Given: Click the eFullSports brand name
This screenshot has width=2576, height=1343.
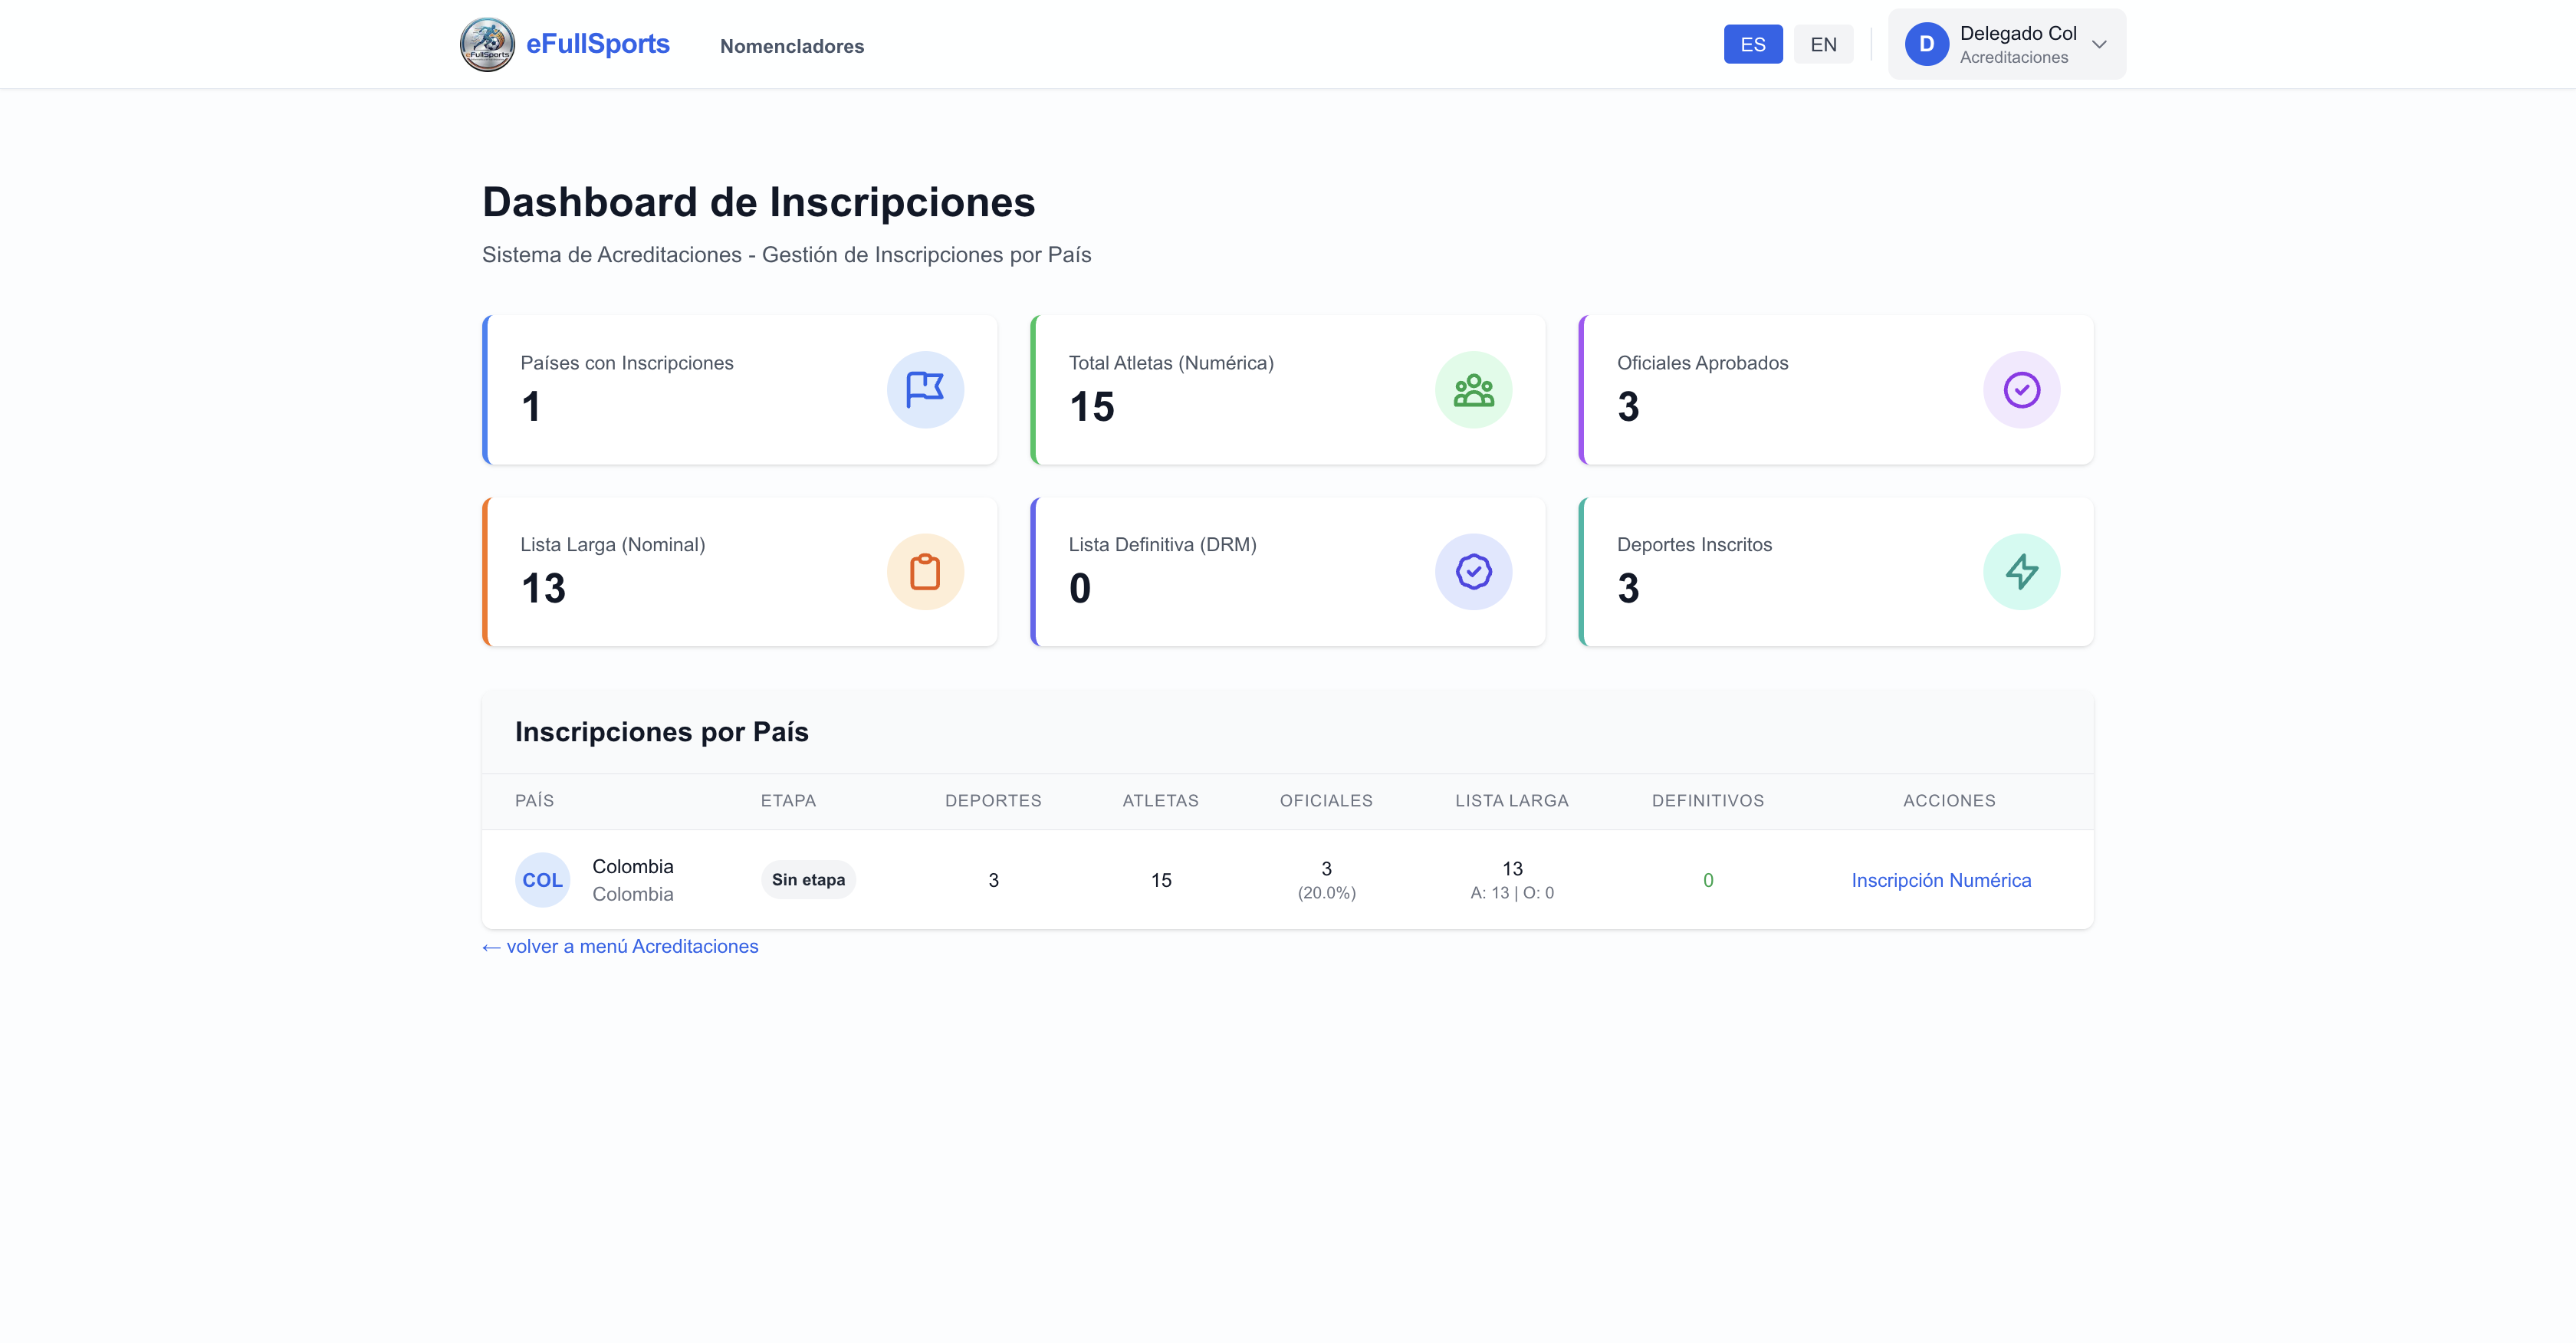Looking at the screenshot, I should point(597,44).
